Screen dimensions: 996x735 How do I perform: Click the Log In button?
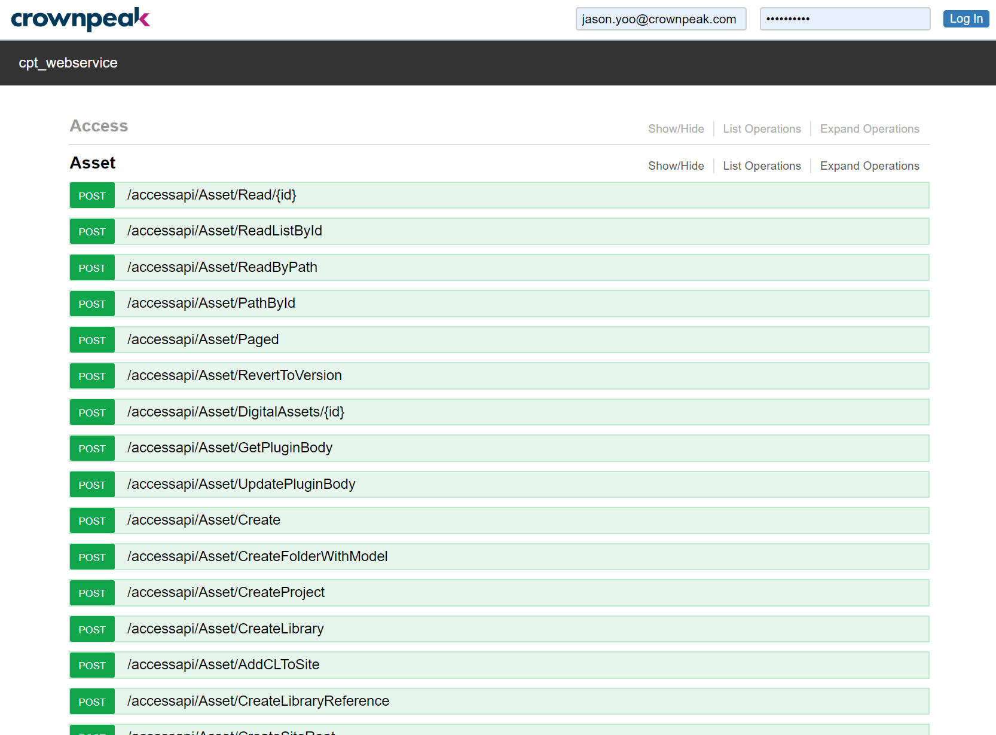pyautogui.click(x=966, y=19)
